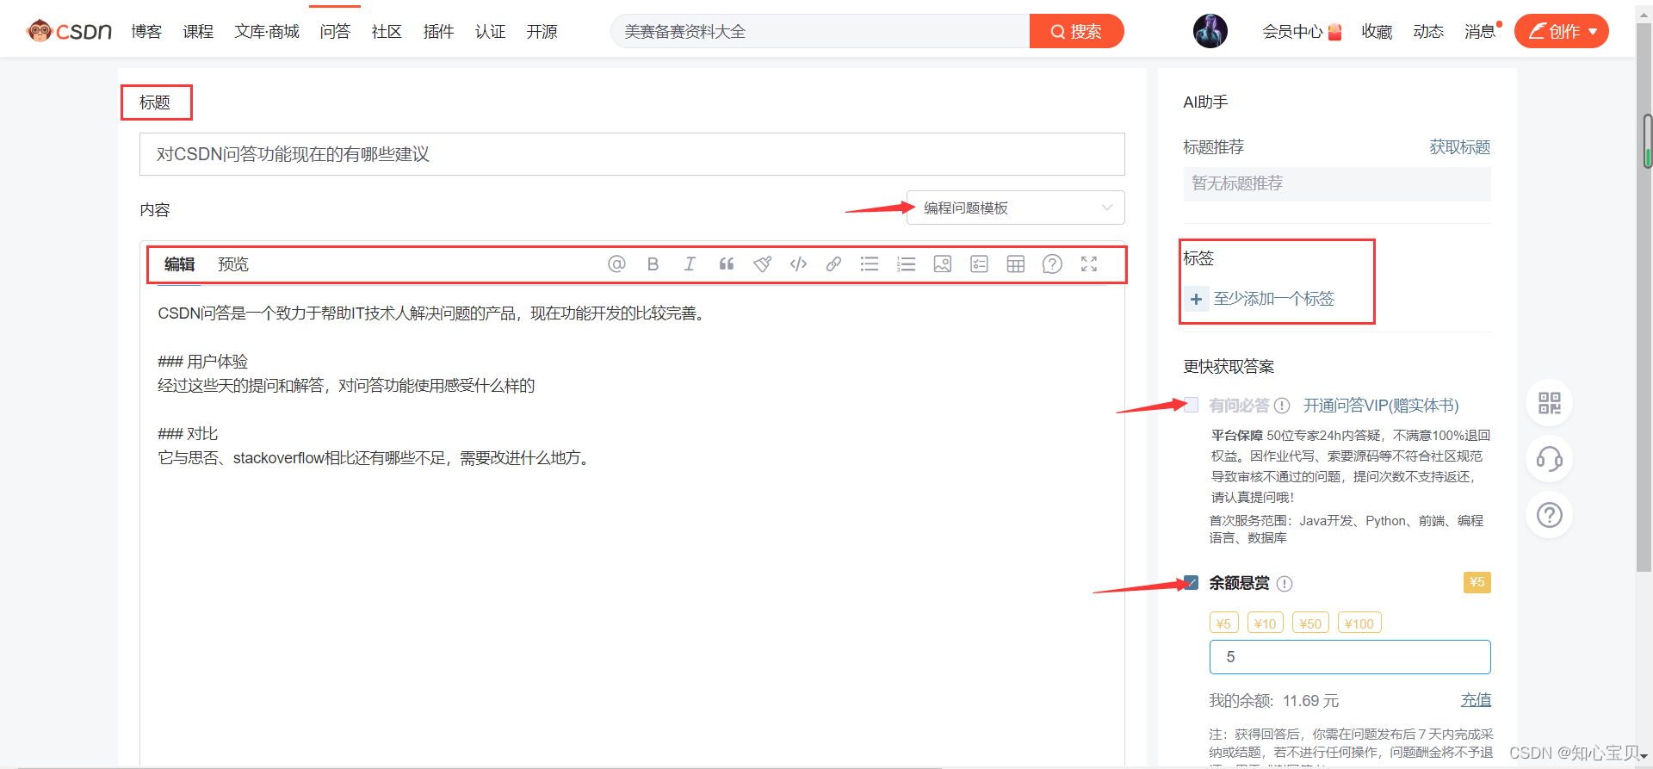
Task: Insert a table
Action: (x=1016, y=264)
